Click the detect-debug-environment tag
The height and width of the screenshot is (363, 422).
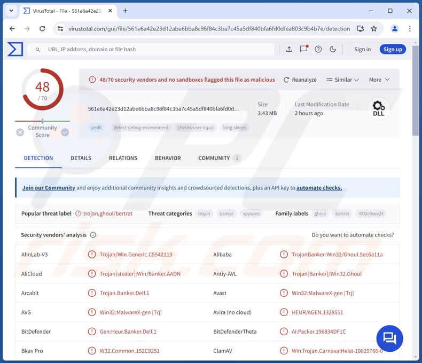coord(141,128)
